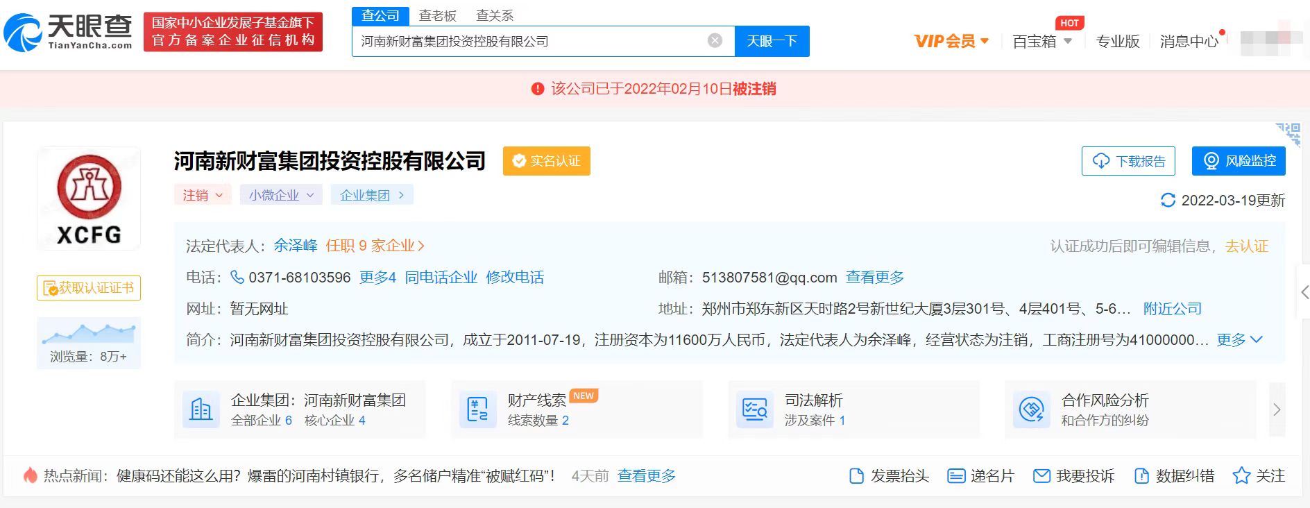Click the hot news flame icon

[30, 475]
